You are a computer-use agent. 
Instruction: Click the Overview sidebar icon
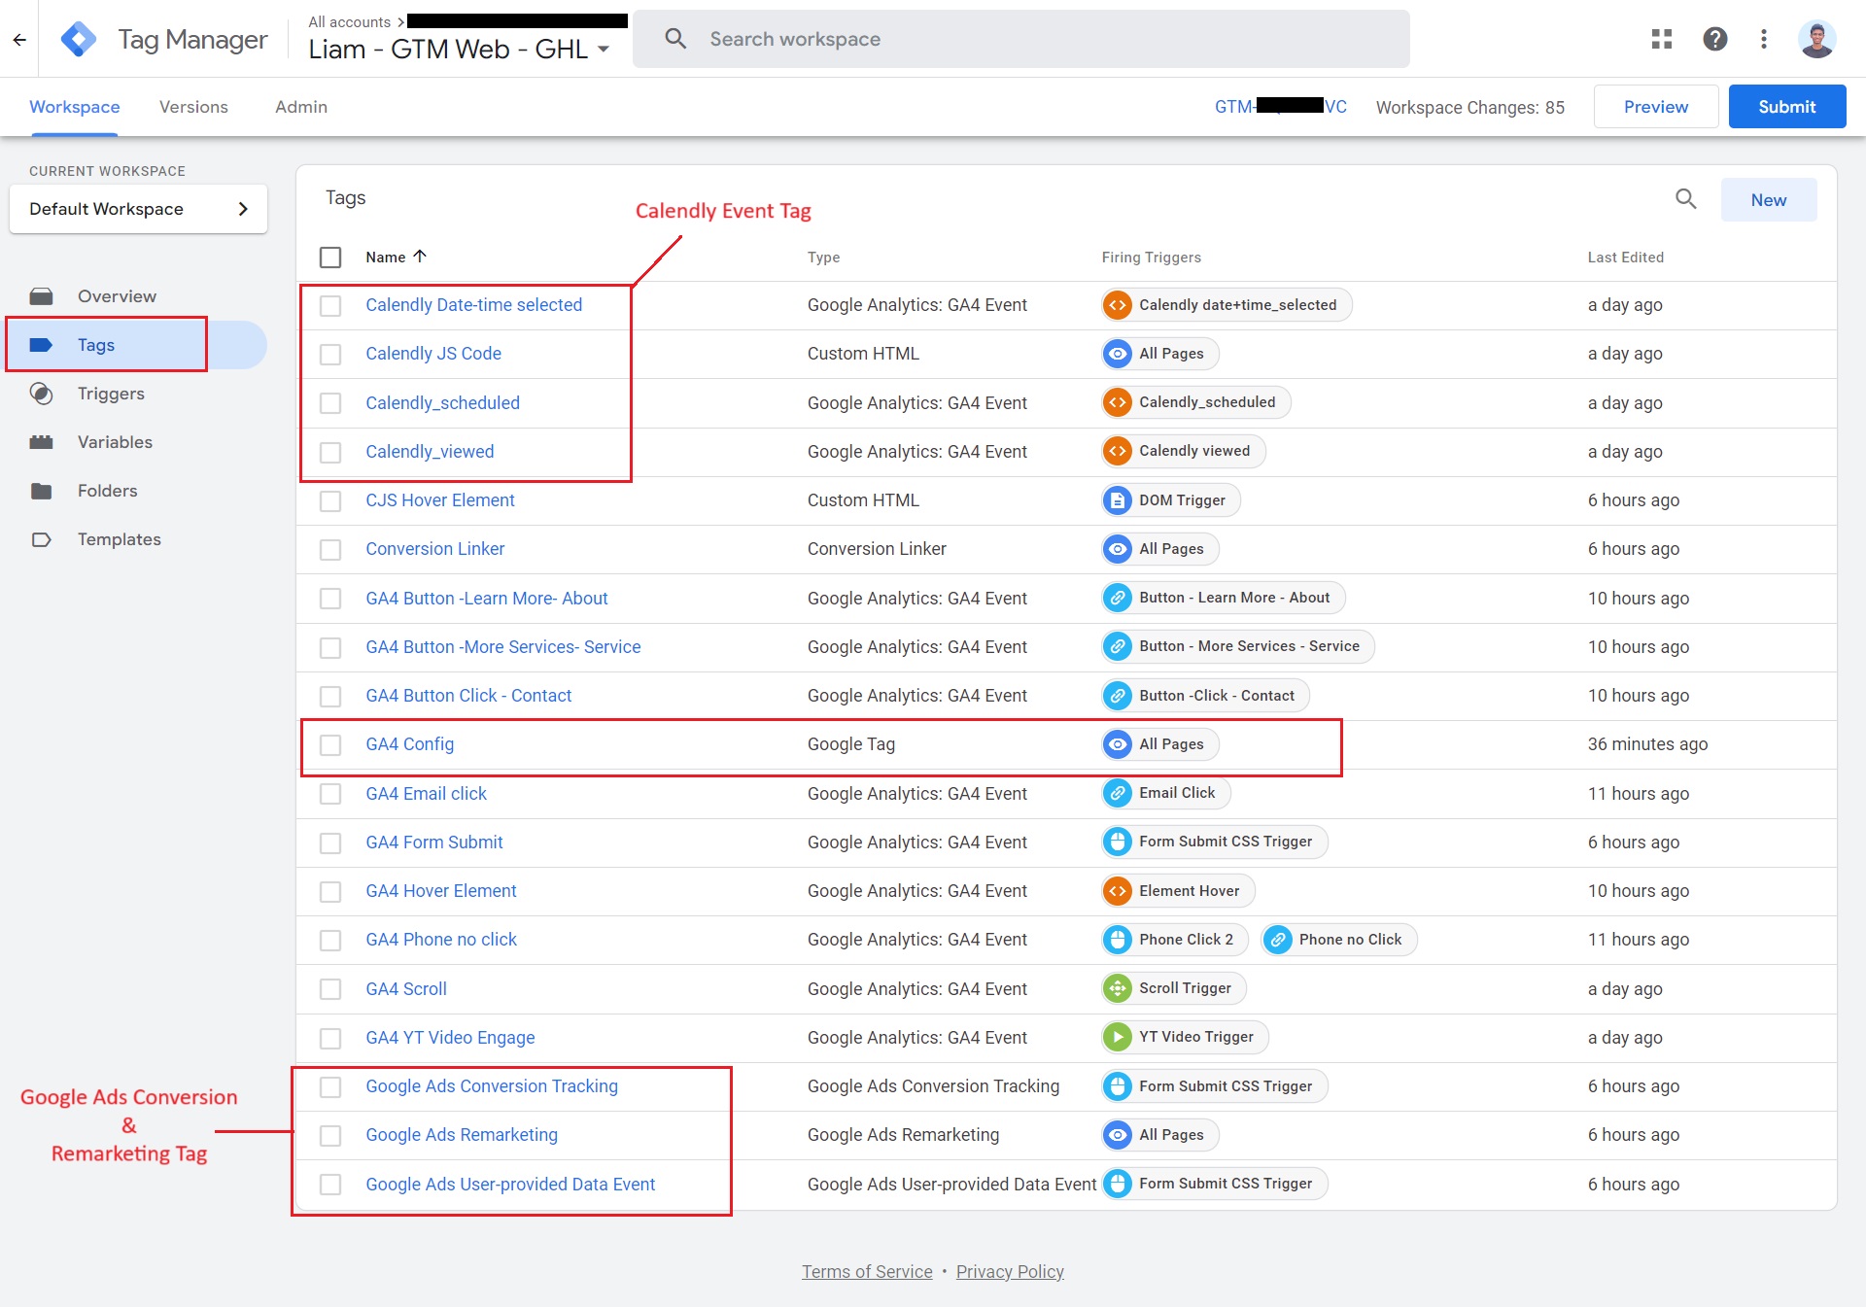(41, 296)
